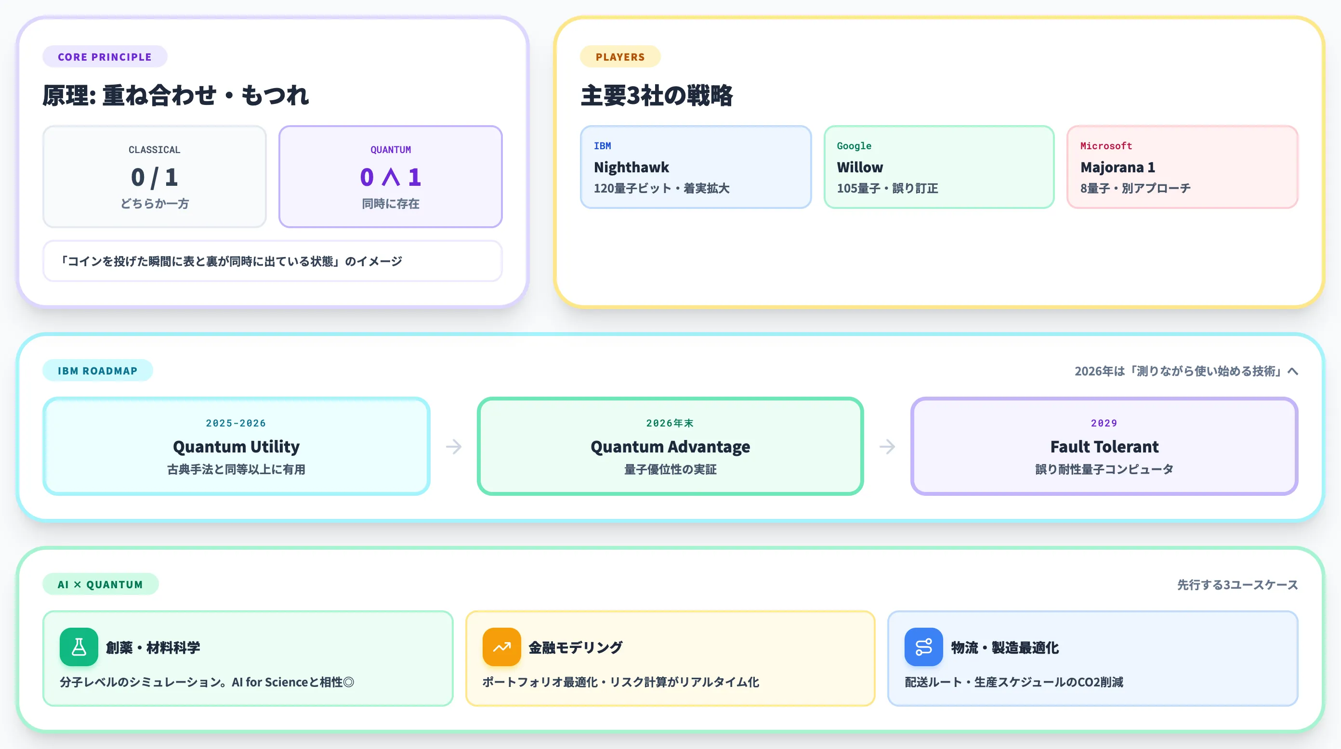Click the arrow between Quantum Utility and Quantum Advantage
This screenshot has width=1341, height=749.
point(453,446)
